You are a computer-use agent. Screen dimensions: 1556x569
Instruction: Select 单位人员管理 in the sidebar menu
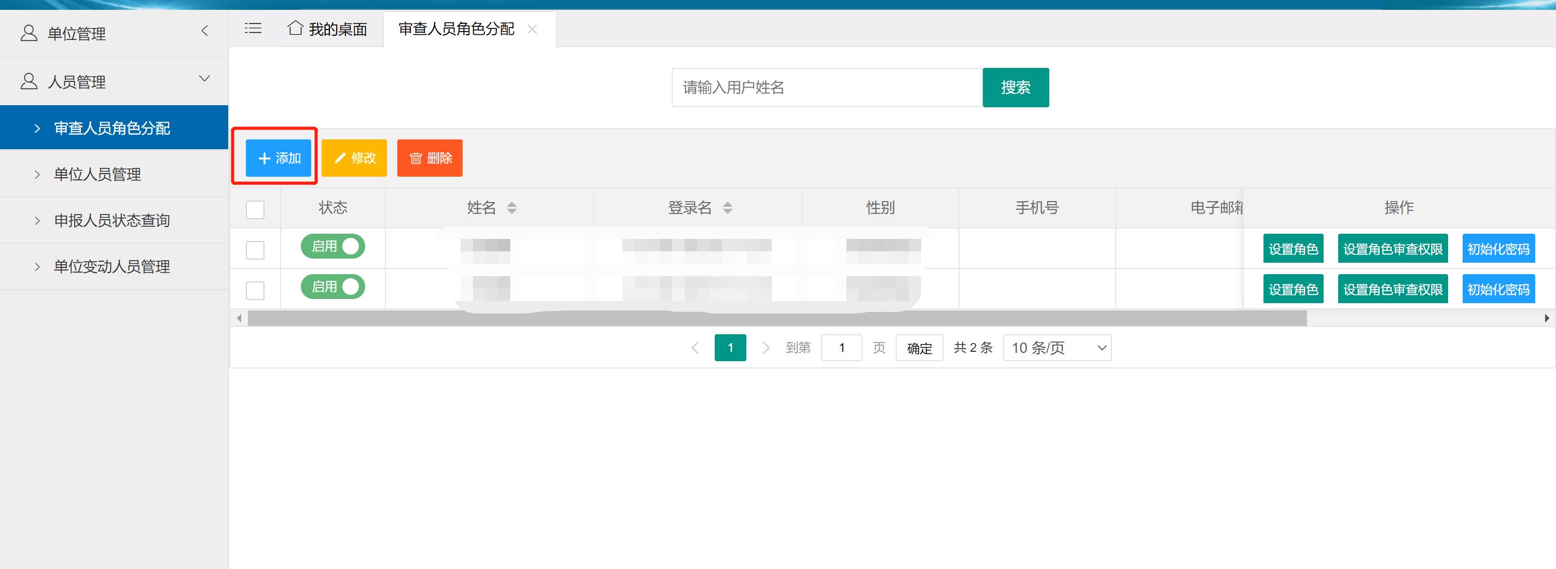pos(98,175)
